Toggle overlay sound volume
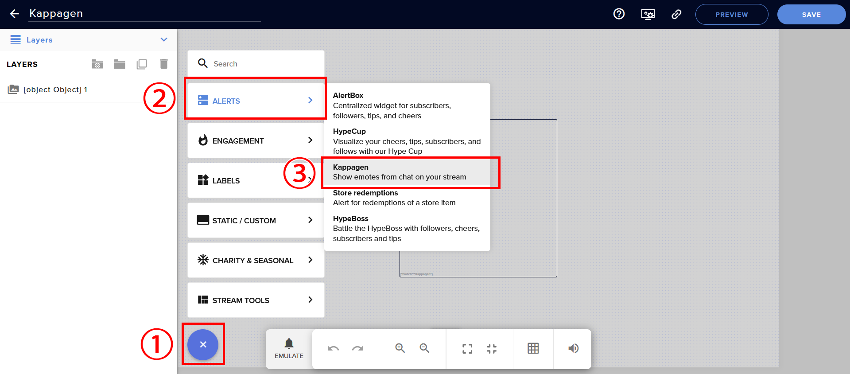850x374 pixels. click(573, 348)
